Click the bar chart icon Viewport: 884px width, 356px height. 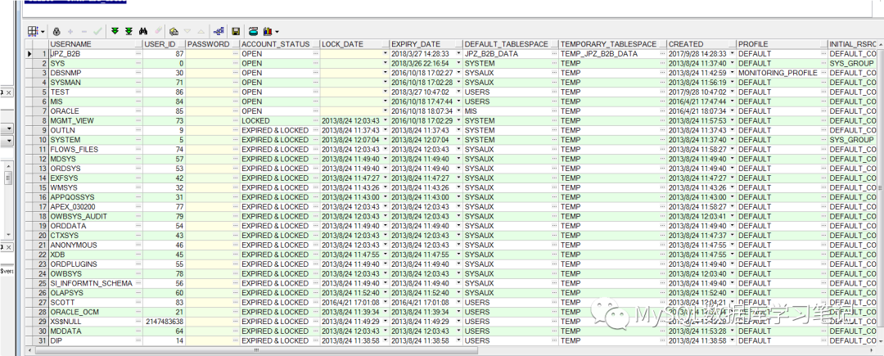[267, 32]
